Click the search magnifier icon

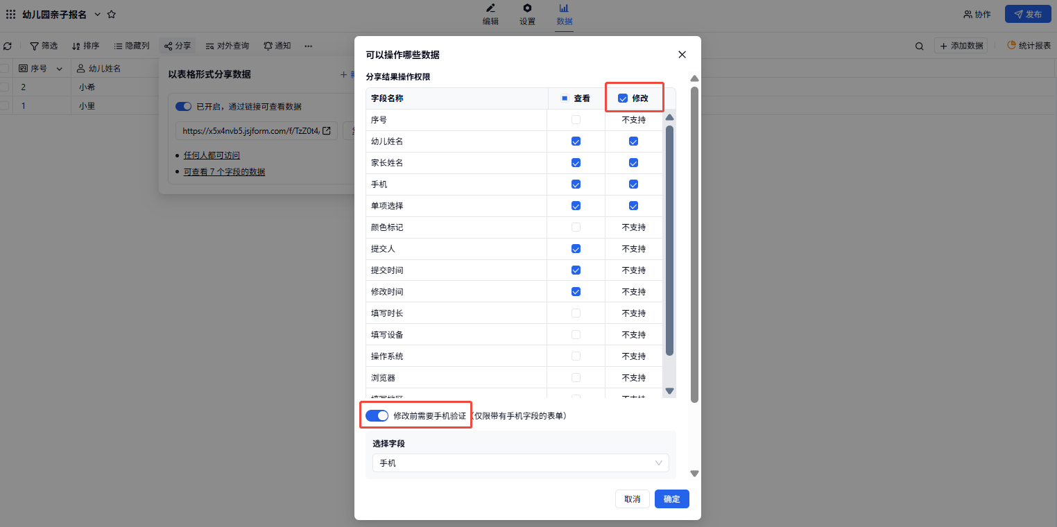tap(919, 46)
